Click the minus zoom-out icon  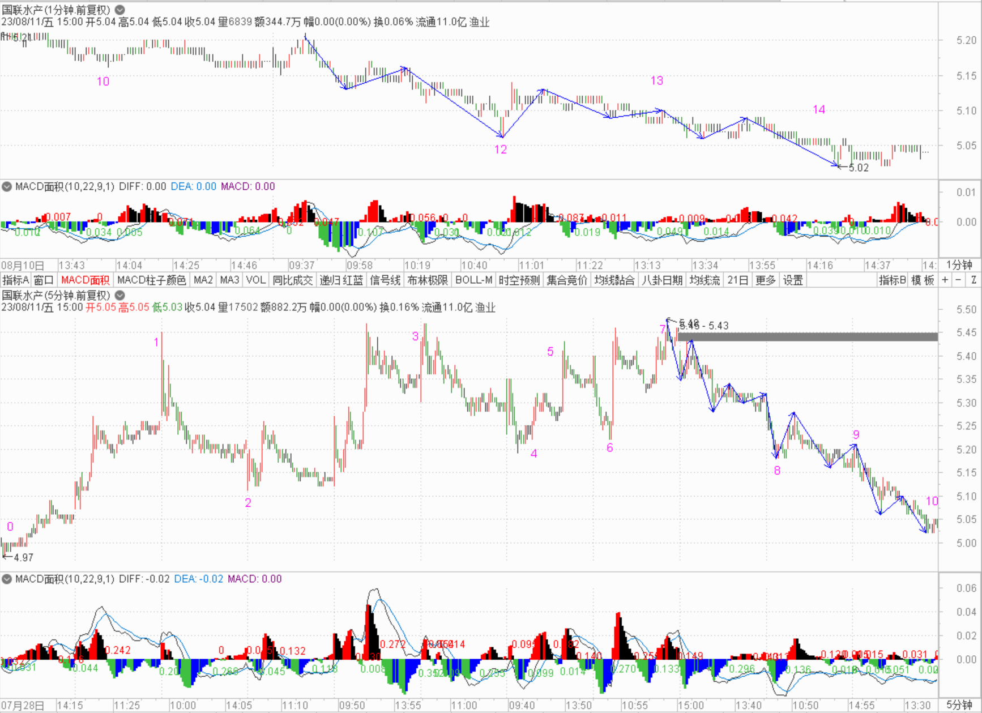tap(958, 280)
